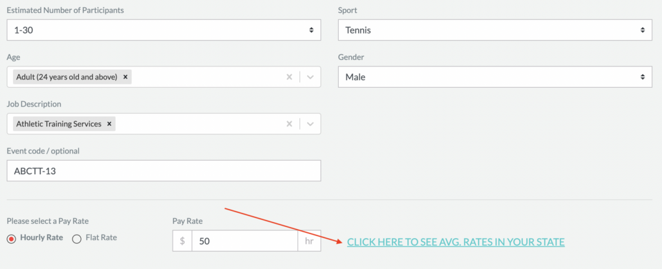Click the dollar sign prefix icon
Screen dimensions: 662x269
coord(182,241)
